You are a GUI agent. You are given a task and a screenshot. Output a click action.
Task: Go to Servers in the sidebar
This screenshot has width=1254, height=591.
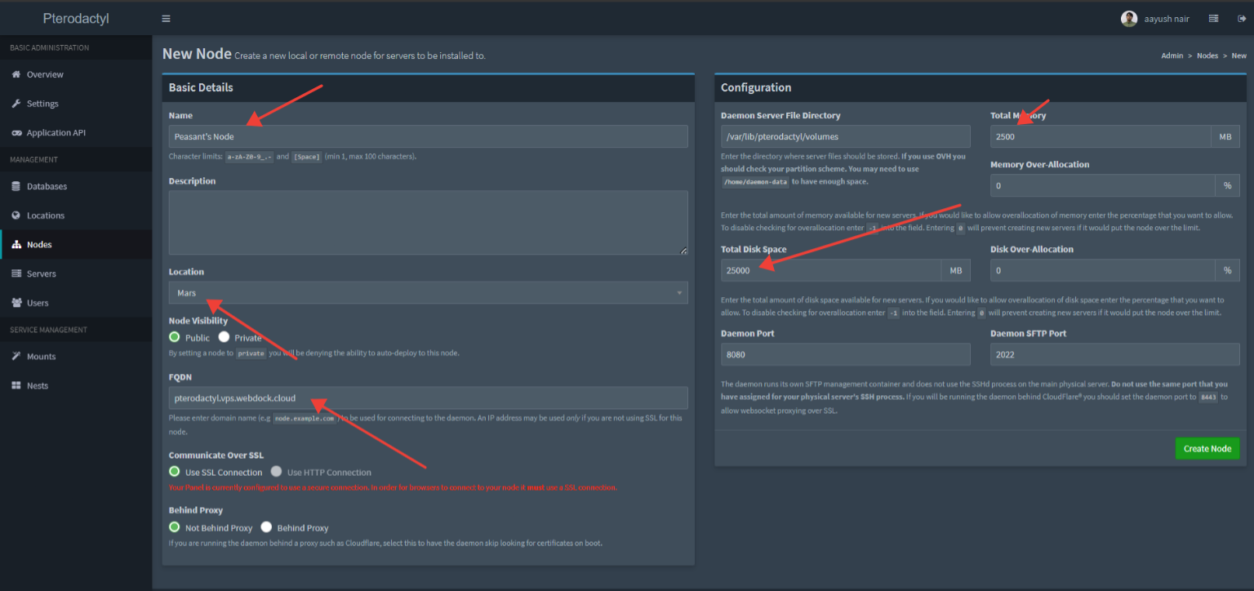pos(41,273)
